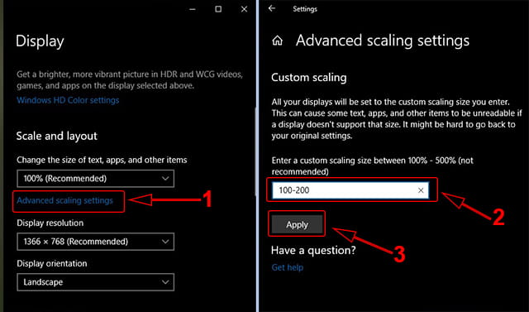This screenshot has height=312, width=529.
Task: Click the 'Display resolution' label
Action: pyautogui.click(x=50, y=223)
